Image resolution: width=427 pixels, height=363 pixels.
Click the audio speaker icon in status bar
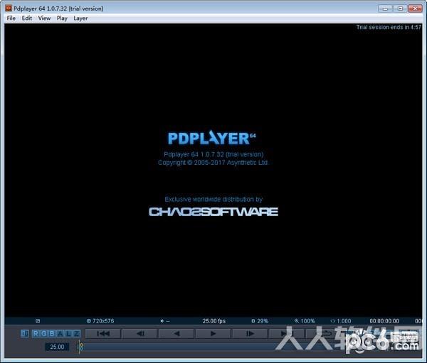(x=162, y=321)
